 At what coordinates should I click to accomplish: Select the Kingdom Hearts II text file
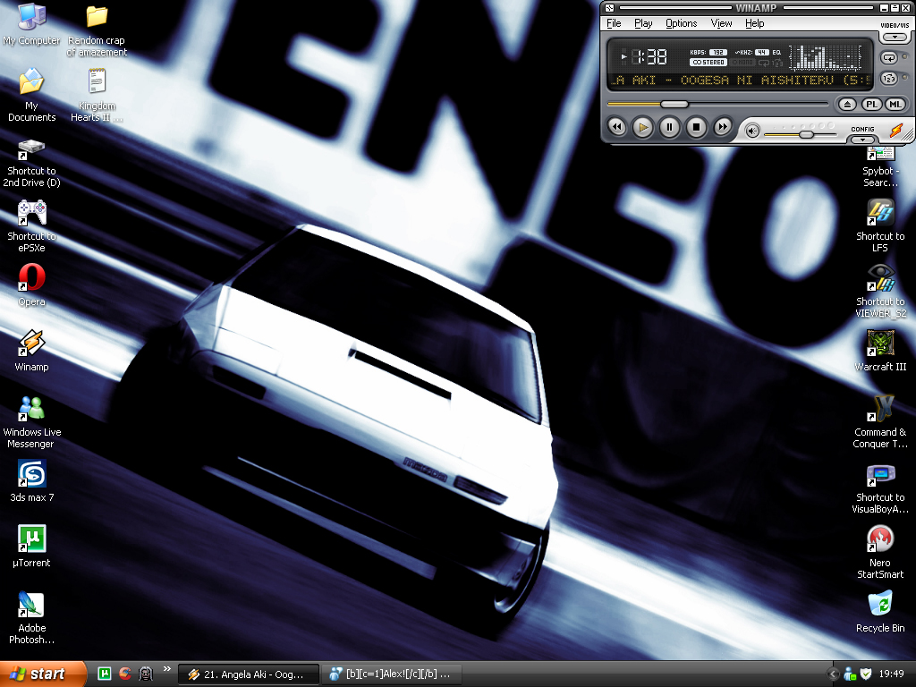coord(97,95)
